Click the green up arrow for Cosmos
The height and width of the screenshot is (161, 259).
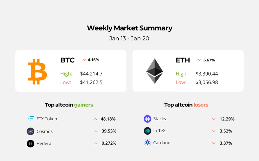96,131
